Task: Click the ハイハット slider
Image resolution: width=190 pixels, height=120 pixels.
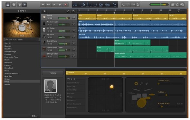Action: [170, 95]
